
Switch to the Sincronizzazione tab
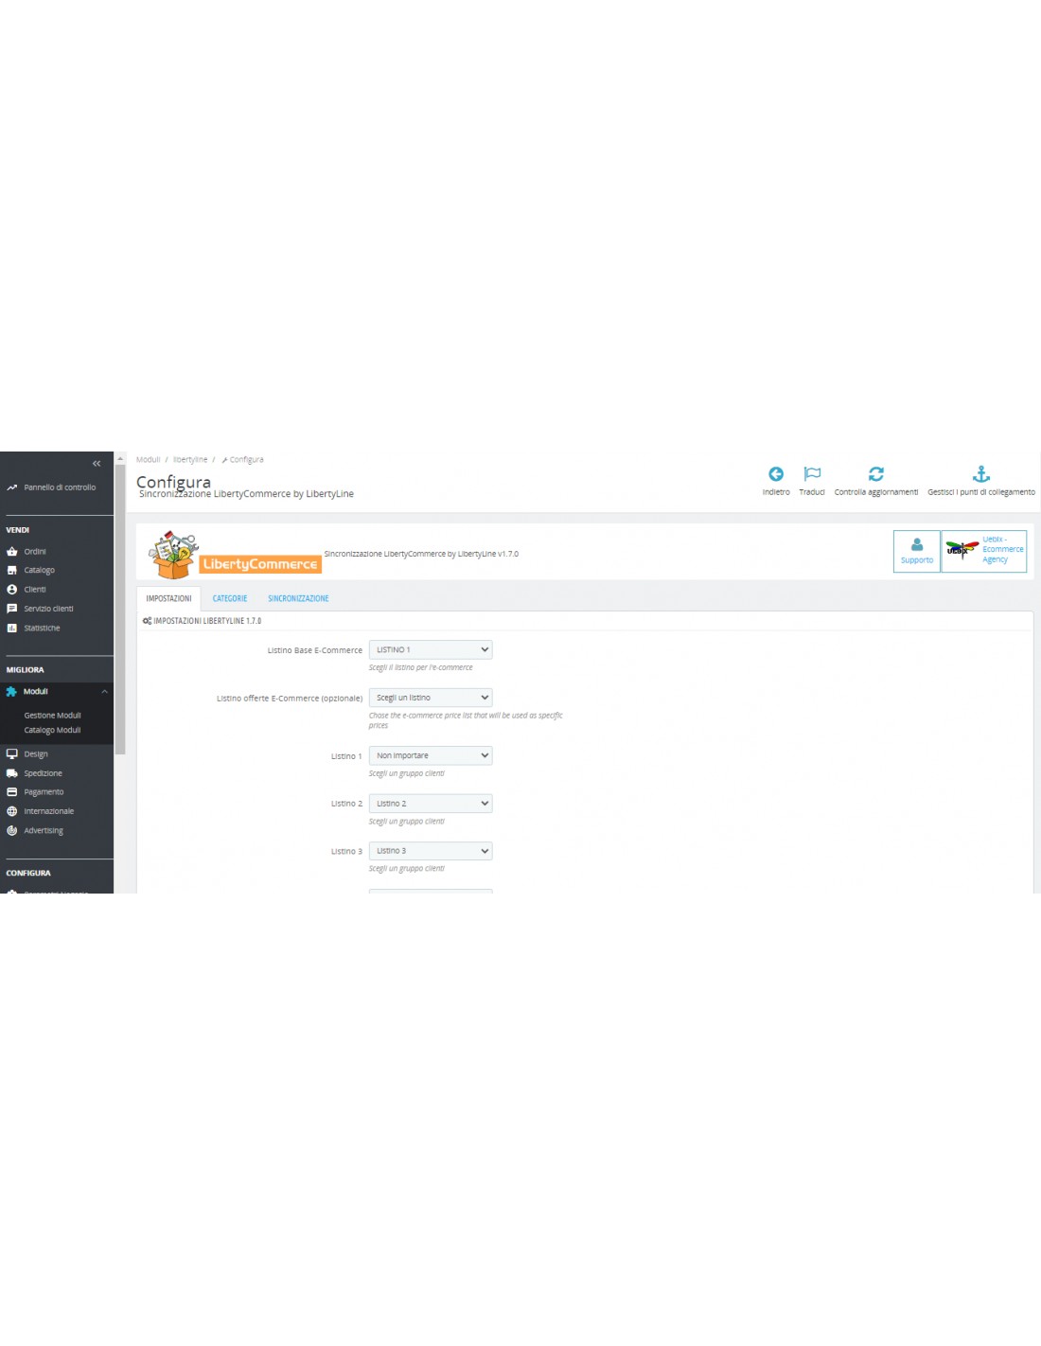(298, 598)
